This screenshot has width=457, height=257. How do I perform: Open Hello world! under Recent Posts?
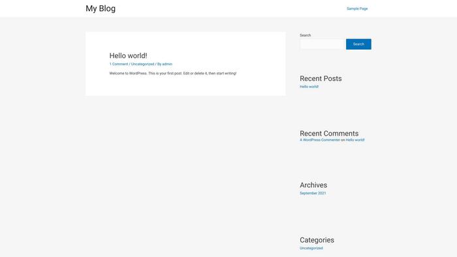pyautogui.click(x=309, y=87)
